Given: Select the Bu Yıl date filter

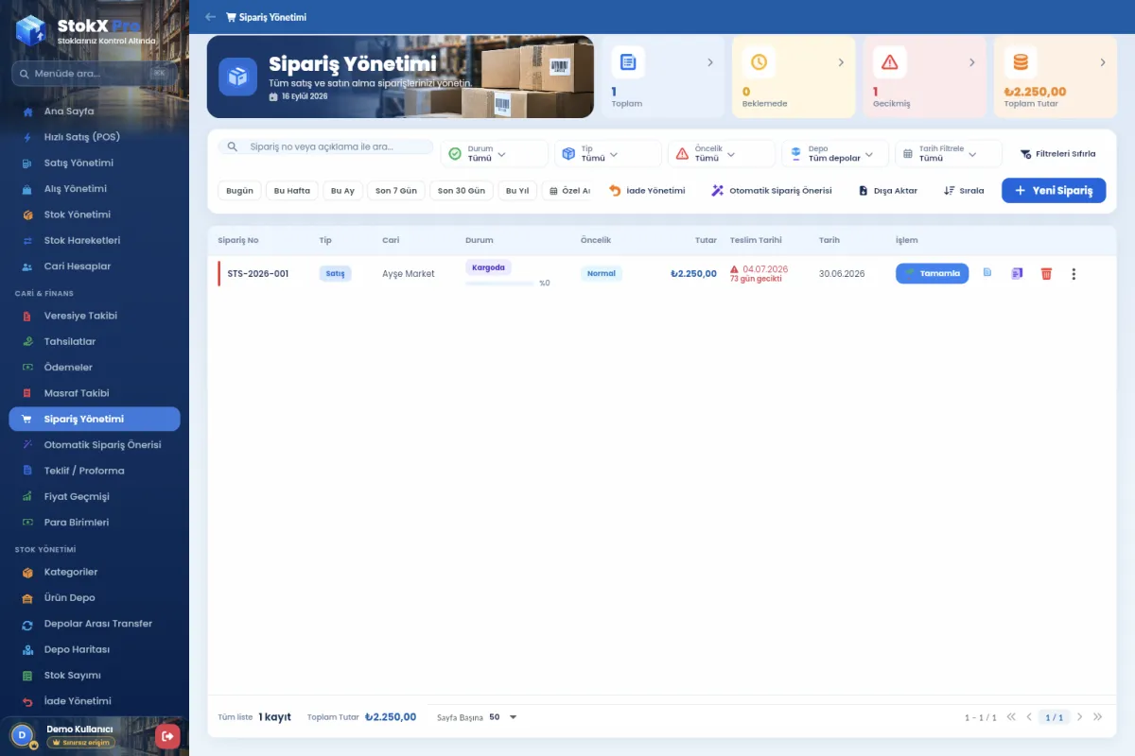Looking at the screenshot, I should pos(517,190).
